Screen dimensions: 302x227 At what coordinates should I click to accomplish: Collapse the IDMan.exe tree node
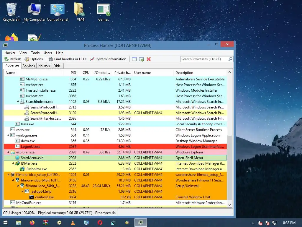[13, 163]
